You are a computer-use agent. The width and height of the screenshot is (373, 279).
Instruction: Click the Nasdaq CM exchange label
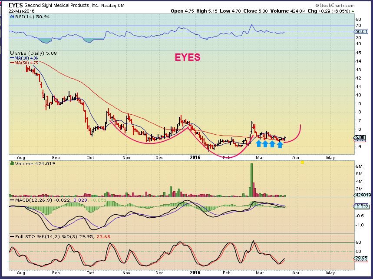113,6
